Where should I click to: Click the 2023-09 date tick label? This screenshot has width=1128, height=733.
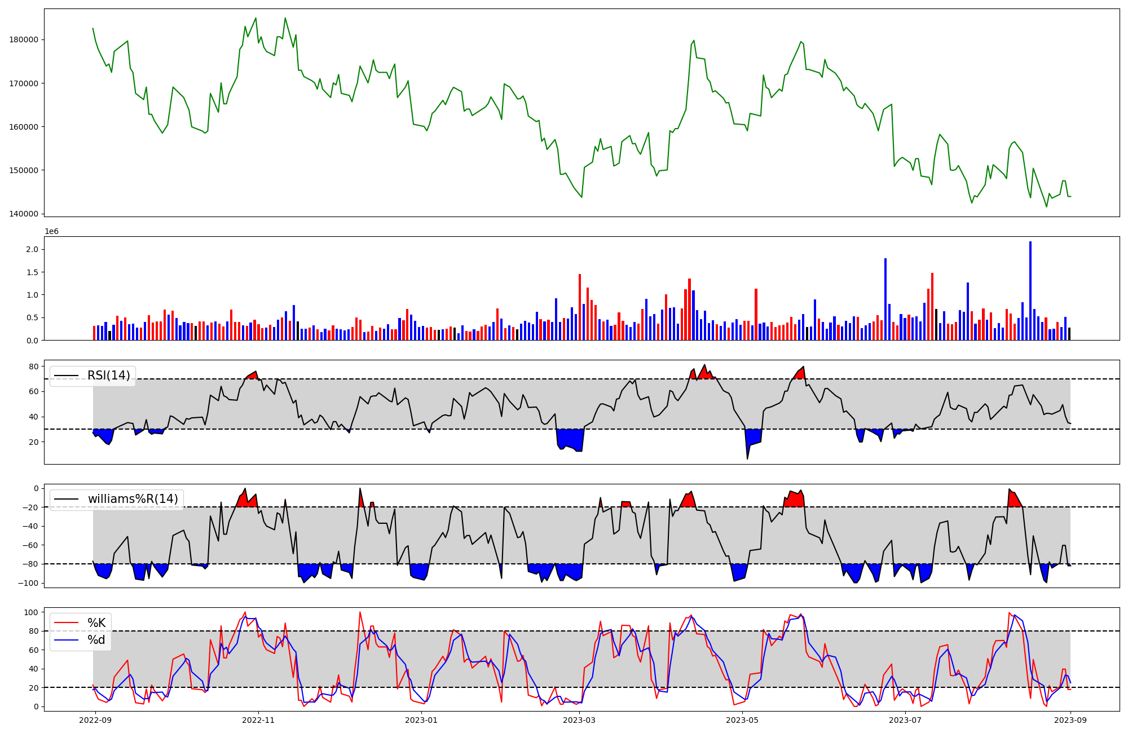[x=1070, y=720]
